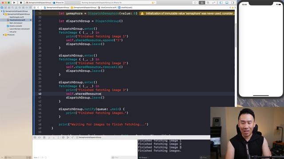Click line number 40 in the gutter

(x=39, y=94)
